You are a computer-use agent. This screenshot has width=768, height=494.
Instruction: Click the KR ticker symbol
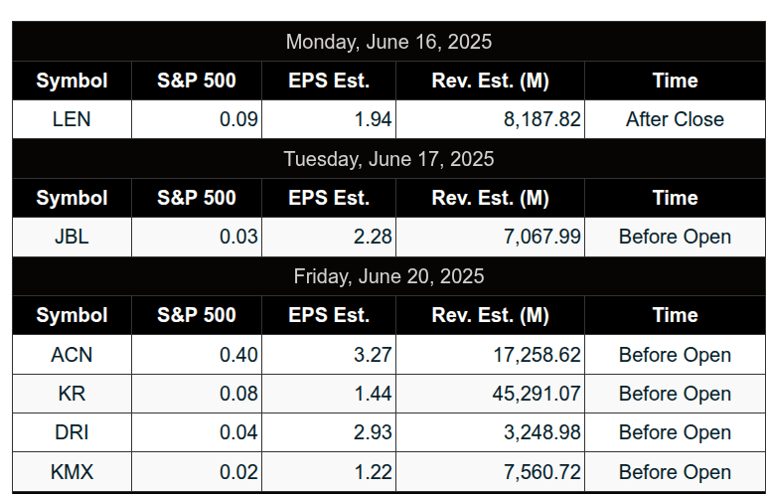[x=72, y=394]
